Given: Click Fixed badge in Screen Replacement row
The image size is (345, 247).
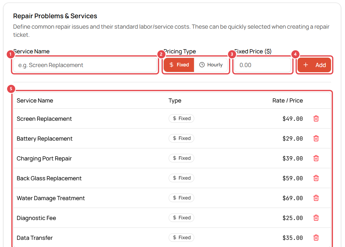Looking at the screenshot, I should [x=182, y=118].
